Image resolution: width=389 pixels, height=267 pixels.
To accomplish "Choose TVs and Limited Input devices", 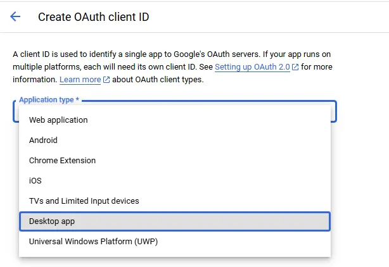I will pyautogui.click(x=175, y=201).
